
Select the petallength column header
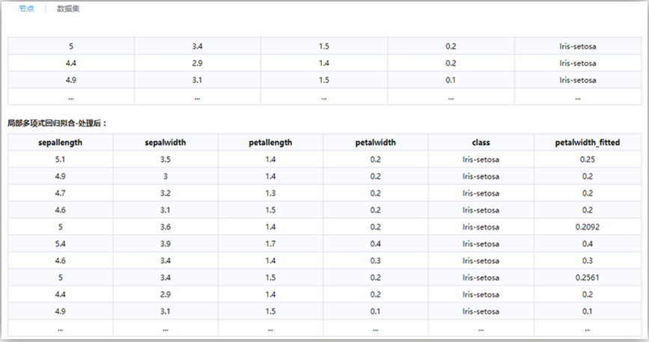click(x=270, y=142)
